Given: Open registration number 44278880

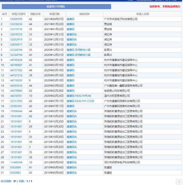Looking at the screenshot, I should pyautogui.click(x=16, y=91).
